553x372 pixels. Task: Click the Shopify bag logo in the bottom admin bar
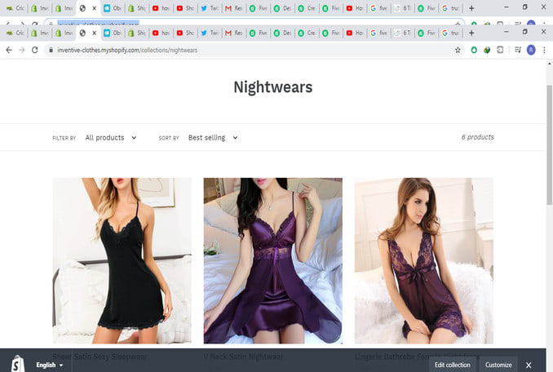coord(17,364)
